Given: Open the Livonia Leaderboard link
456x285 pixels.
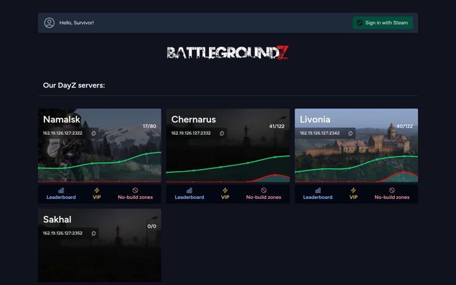Looking at the screenshot, I should [317, 194].
